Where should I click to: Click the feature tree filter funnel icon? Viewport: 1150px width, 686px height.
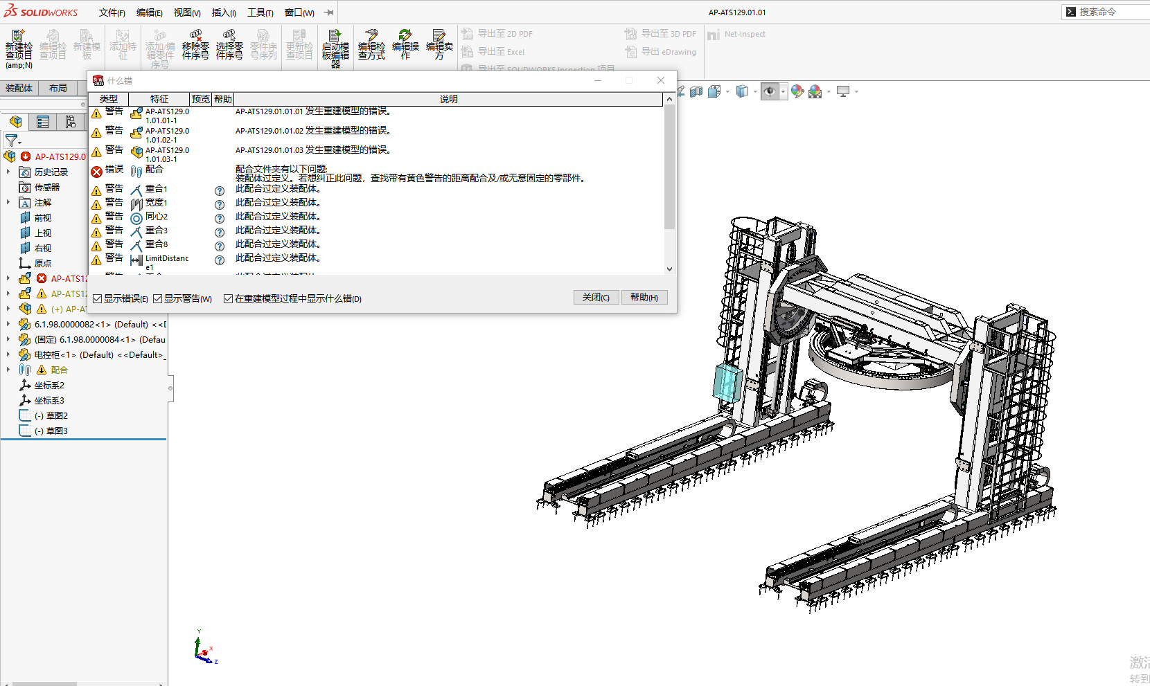click(x=11, y=141)
